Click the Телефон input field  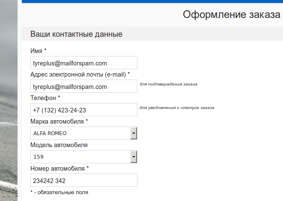(84, 110)
